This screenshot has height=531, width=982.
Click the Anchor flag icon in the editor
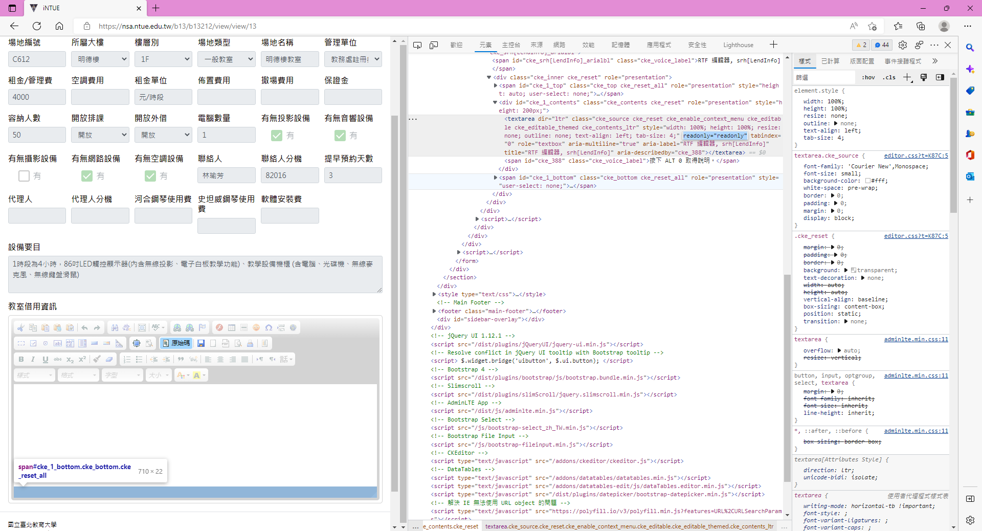click(x=202, y=327)
